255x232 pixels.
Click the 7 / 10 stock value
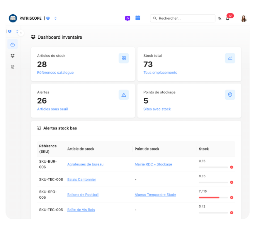(x=202, y=191)
